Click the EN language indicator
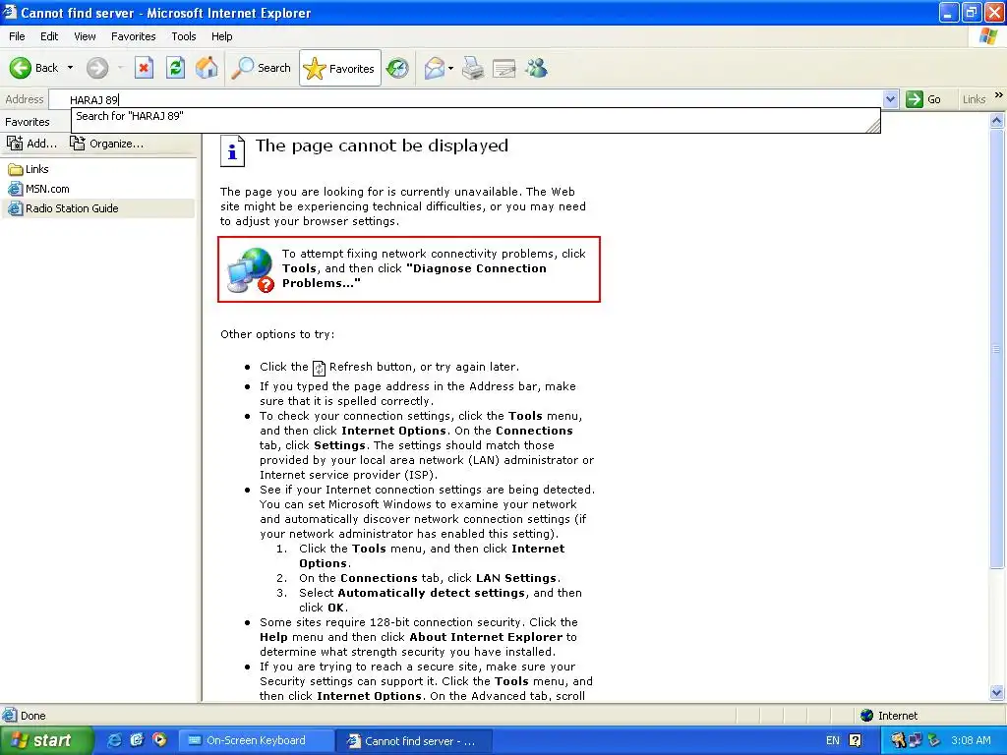Viewport: 1007px width, 755px height. pos(832,741)
